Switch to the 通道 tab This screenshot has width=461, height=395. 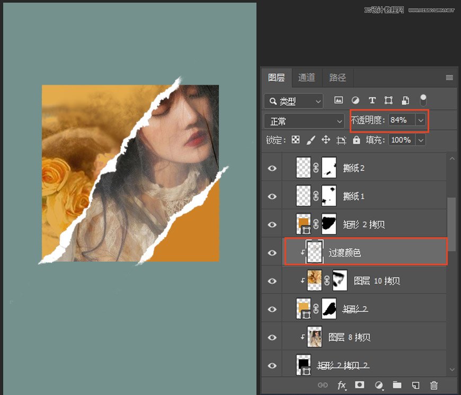(x=306, y=77)
